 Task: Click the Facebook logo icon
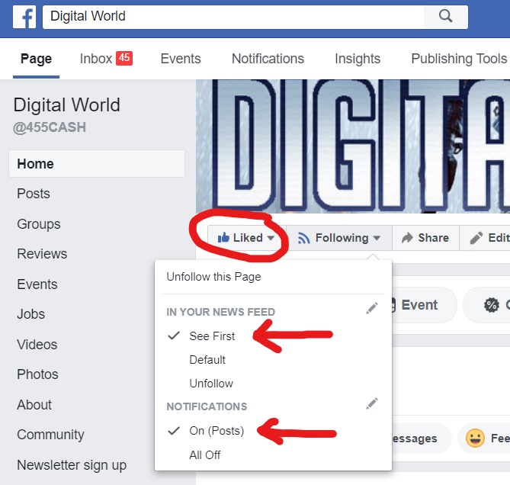[x=24, y=17]
